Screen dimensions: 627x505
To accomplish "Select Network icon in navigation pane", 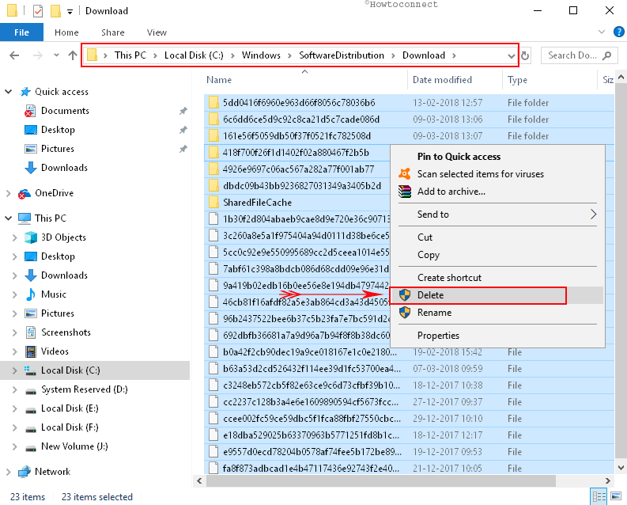I will coord(25,472).
